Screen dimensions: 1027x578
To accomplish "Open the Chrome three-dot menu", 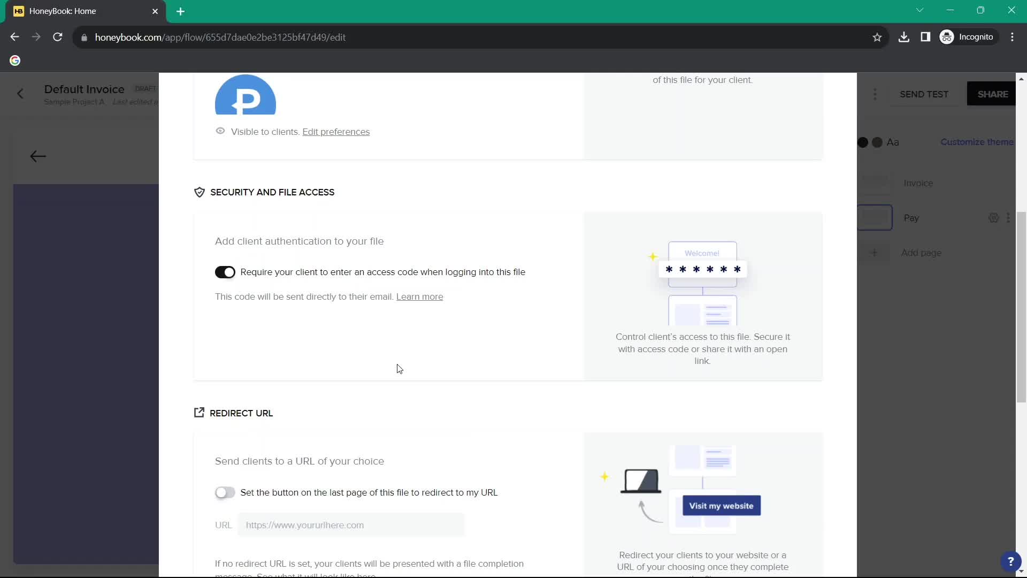I will [x=1012, y=37].
